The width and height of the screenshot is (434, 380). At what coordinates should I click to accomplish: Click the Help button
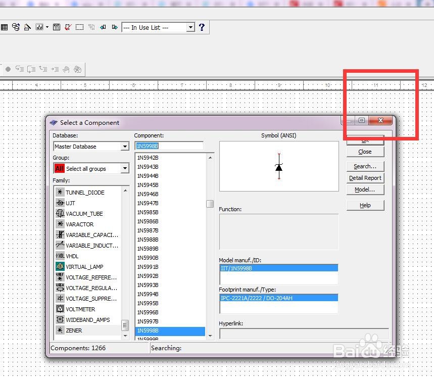[365, 205]
